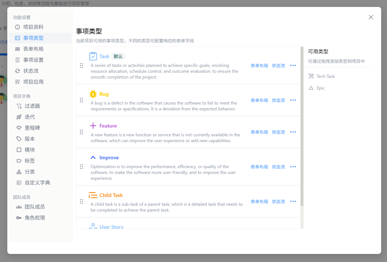Click the Tech Task tools icon
This screenshot has width=387, height=262.
[311, 76]
